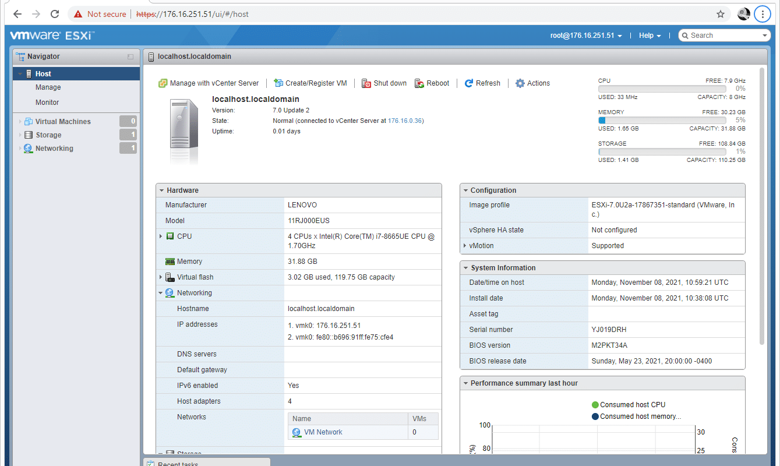Click the Virtual Machines icon in Navigator
Screen dimensions: 780x466
click(x=29, y=122)
